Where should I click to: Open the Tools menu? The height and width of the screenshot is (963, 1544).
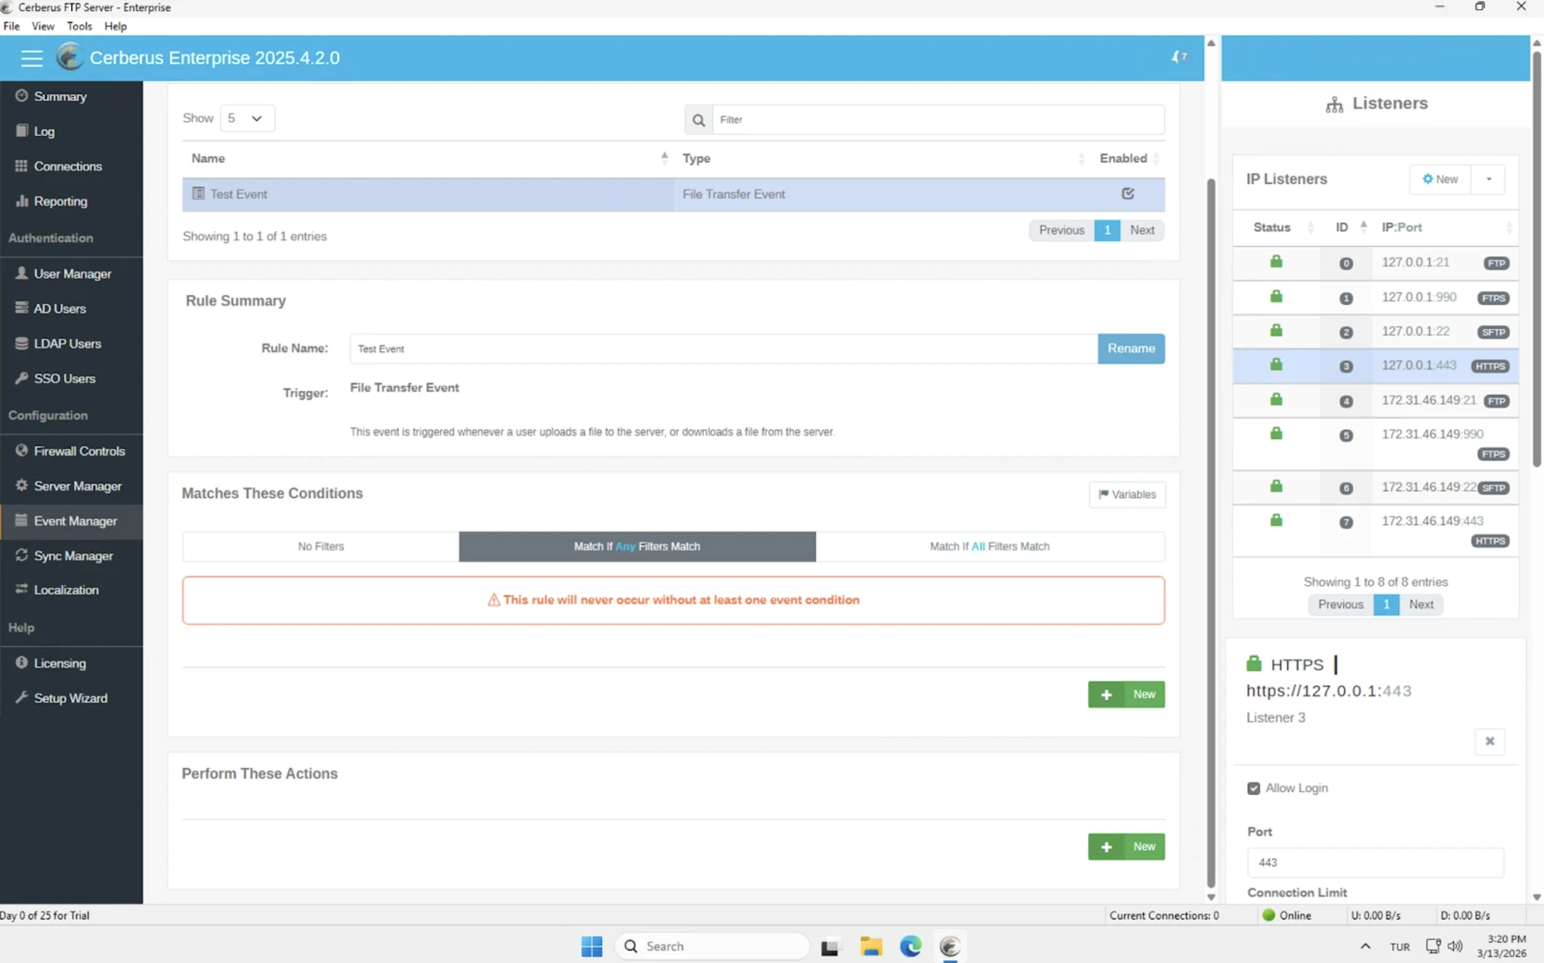tap(79, 26)
